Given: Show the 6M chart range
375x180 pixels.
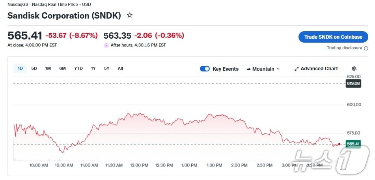Looking at the screenshot, I should pyautogui.click(x=62, y=68).
